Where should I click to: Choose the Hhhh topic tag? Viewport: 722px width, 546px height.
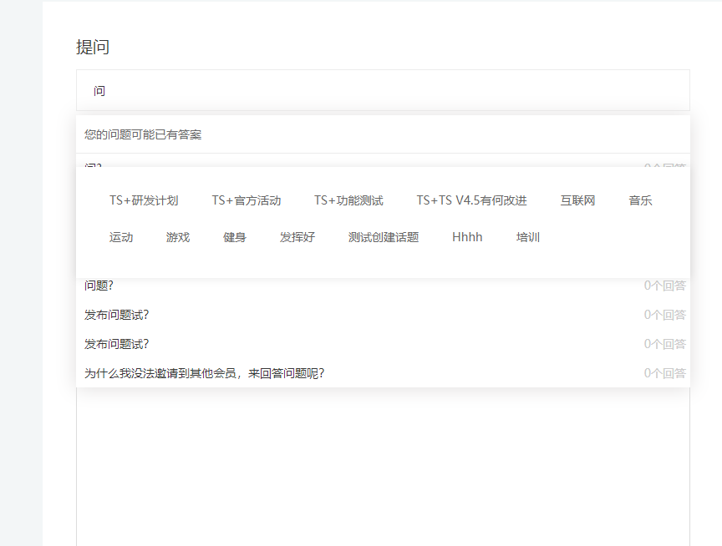point(466,237)
